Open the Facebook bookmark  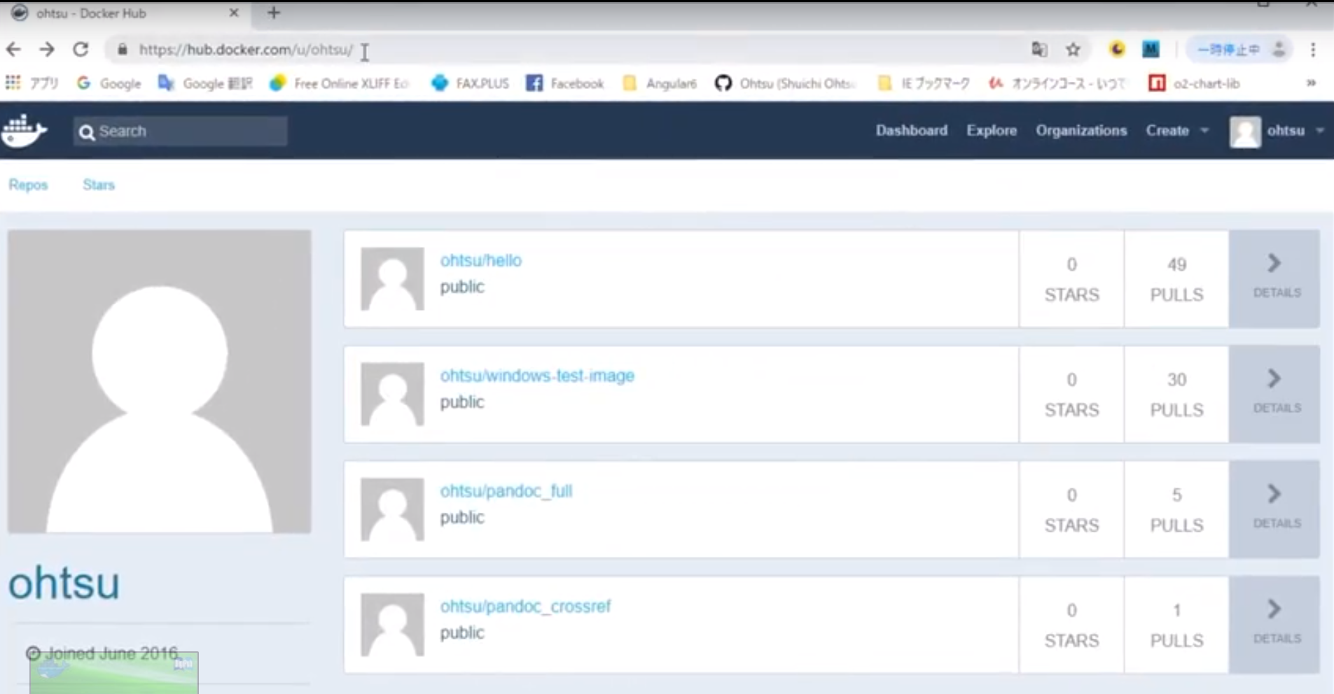[x=565, y=83]
